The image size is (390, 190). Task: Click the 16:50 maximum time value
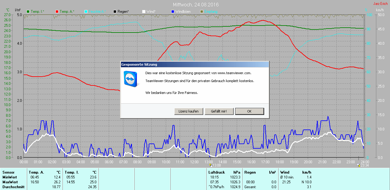[35, 182]
